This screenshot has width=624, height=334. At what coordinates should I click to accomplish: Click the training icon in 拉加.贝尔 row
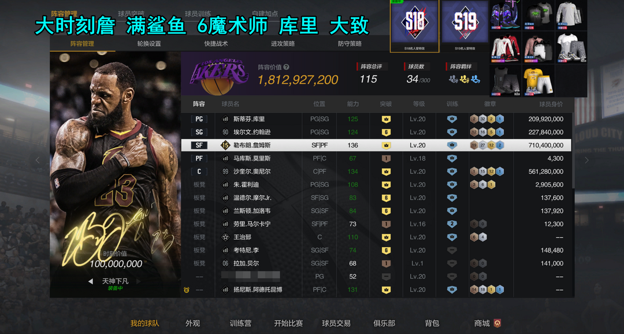click(x=452, y=264)
